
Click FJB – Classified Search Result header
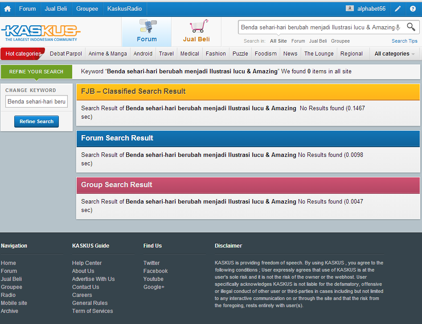click(248, 92)
